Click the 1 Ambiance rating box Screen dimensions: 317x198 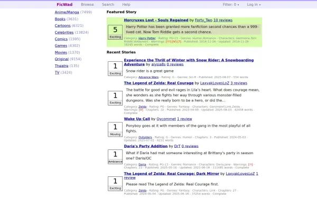[x=115, y=157]
